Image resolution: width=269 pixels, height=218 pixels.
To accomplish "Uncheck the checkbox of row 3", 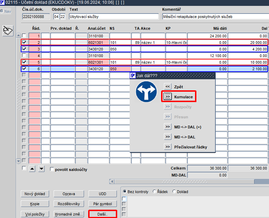I will tap(24, 49).
